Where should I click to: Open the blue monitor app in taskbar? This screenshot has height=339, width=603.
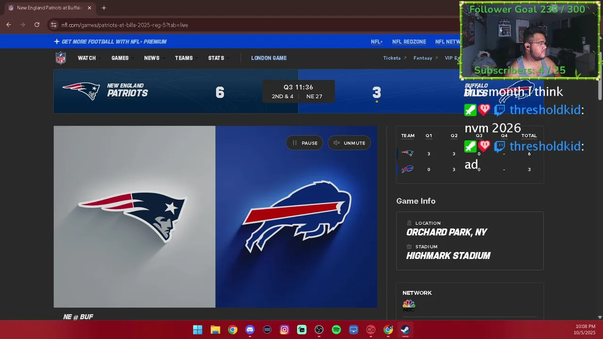(x=354, y=330)
